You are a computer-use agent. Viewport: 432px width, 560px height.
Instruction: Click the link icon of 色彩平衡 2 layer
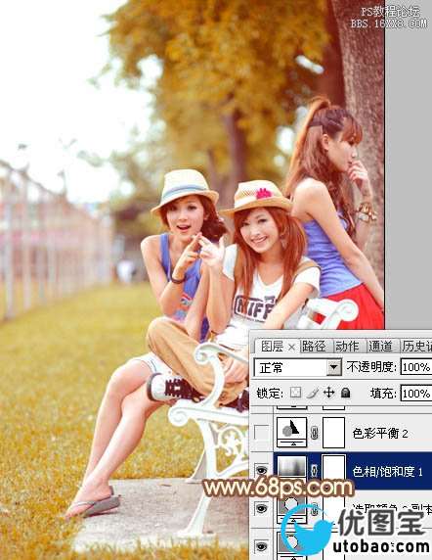point(315,433)
